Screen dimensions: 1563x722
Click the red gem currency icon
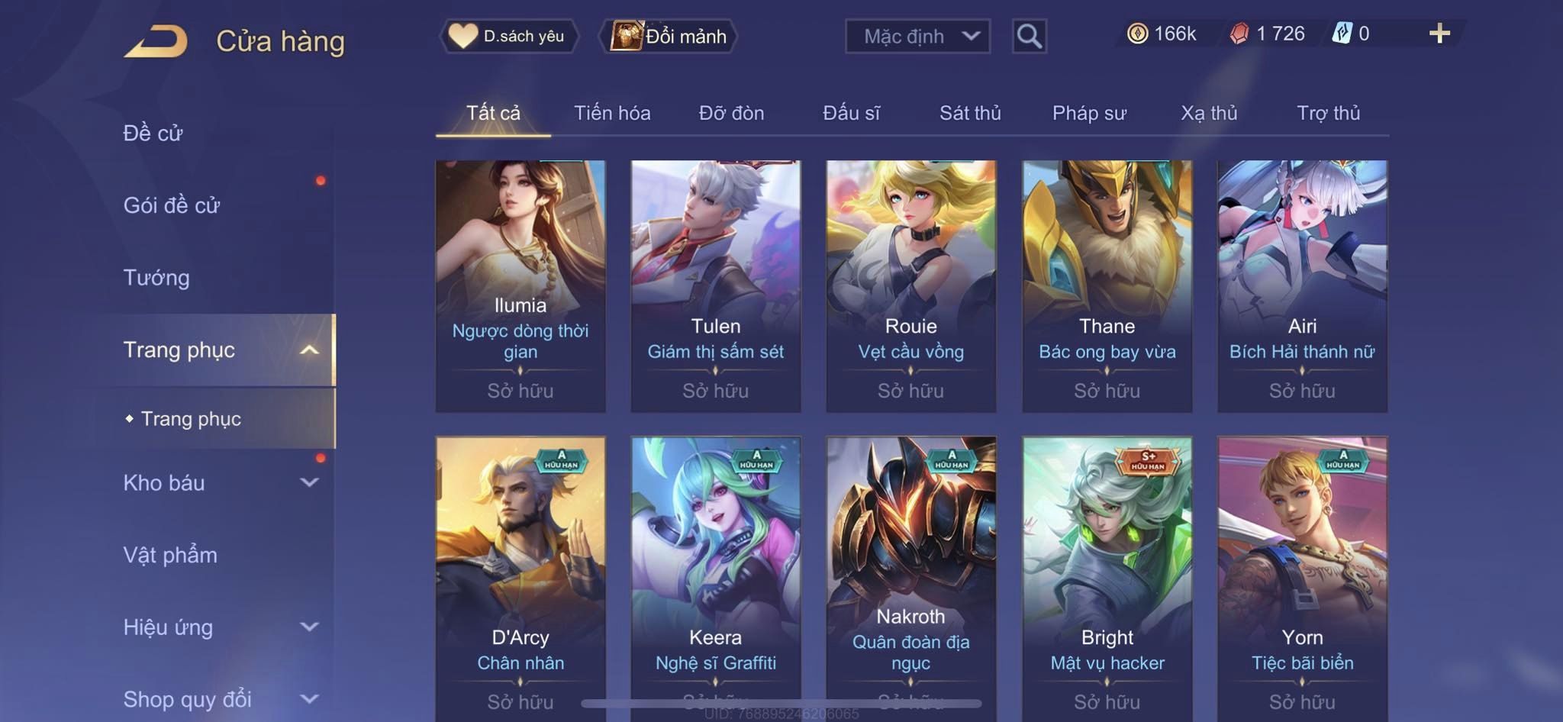click(1239, 34)
